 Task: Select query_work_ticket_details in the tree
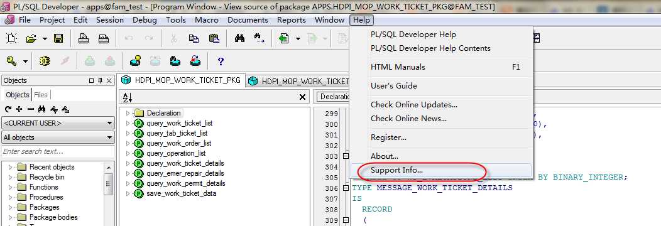(x=185, y=163)
